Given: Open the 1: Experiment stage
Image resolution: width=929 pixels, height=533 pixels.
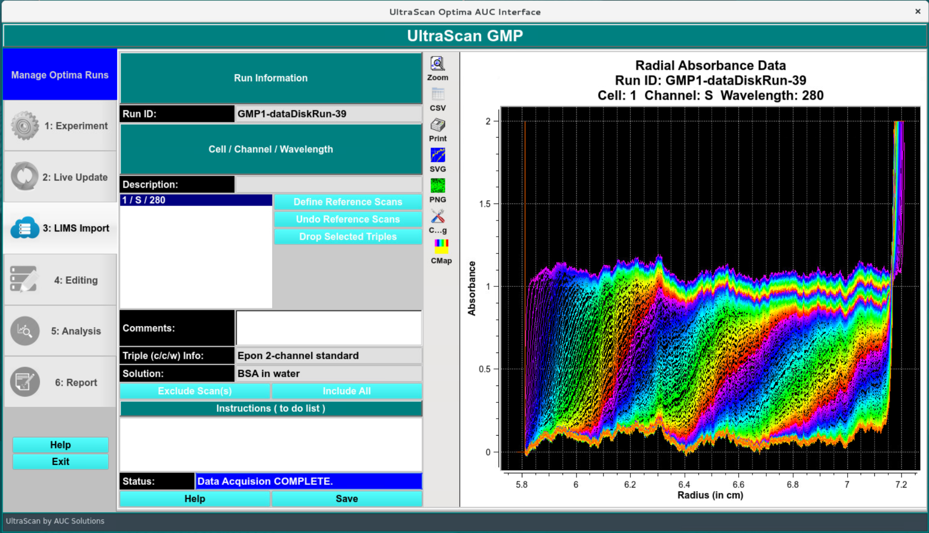Looking at the screenshot, I should tap(60, 126).
